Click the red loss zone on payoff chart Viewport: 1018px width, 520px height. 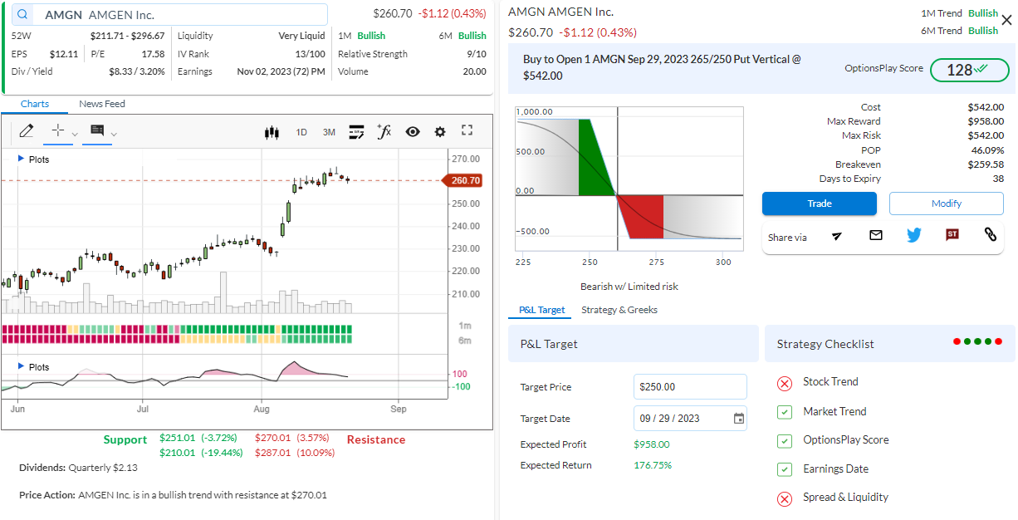642,216
